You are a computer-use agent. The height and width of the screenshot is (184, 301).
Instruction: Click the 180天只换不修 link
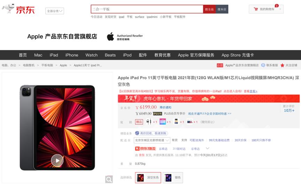[261, 140]
